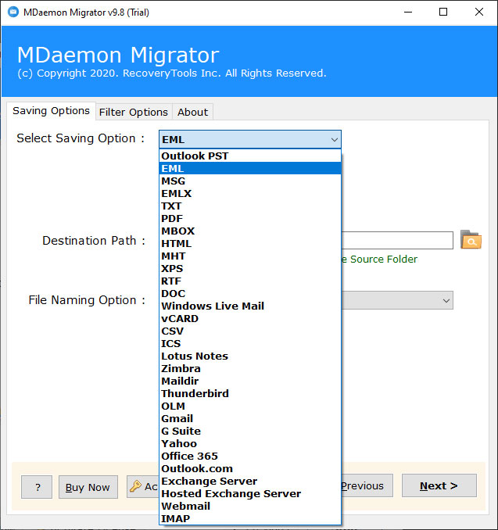Go back with the Previous button
The height and width of the screenshot is (530, 498).
tap(367, 485)
